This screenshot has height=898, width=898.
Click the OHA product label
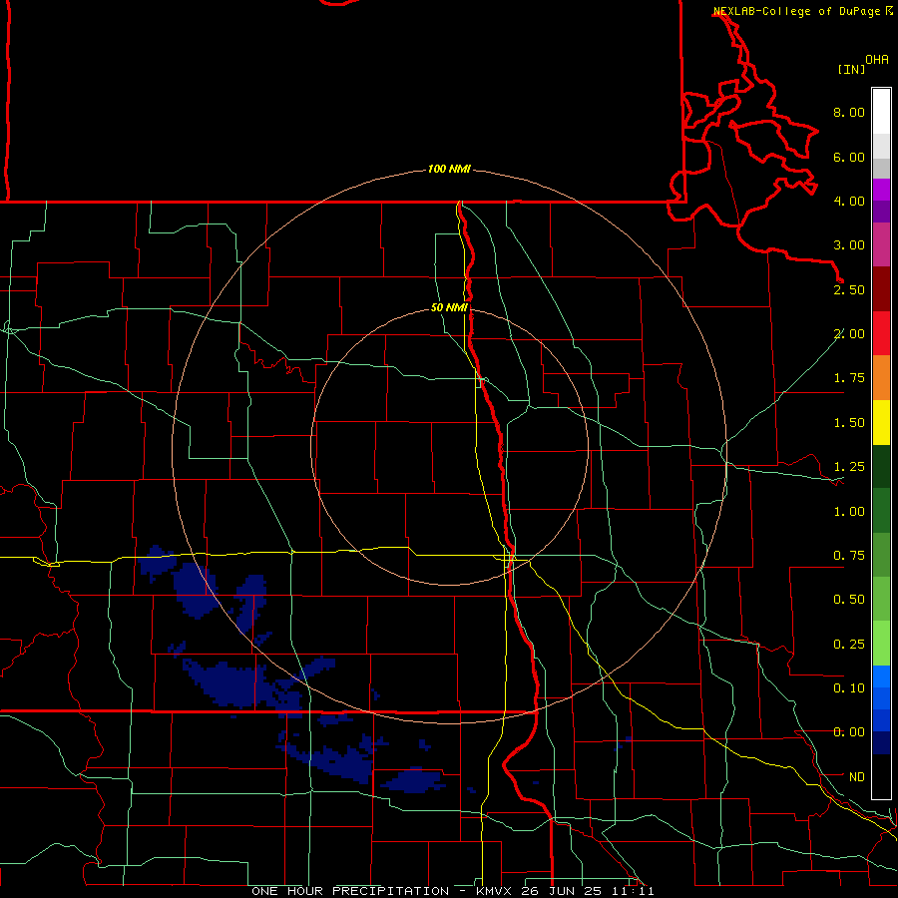point(877,60)
